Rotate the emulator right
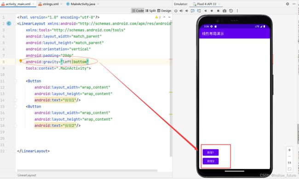The image size is (299, 179). (x=199, y=11)
